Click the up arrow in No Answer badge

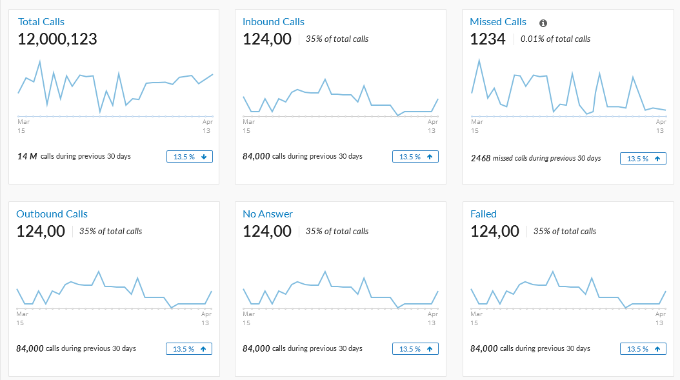click(x=430, y=349)
